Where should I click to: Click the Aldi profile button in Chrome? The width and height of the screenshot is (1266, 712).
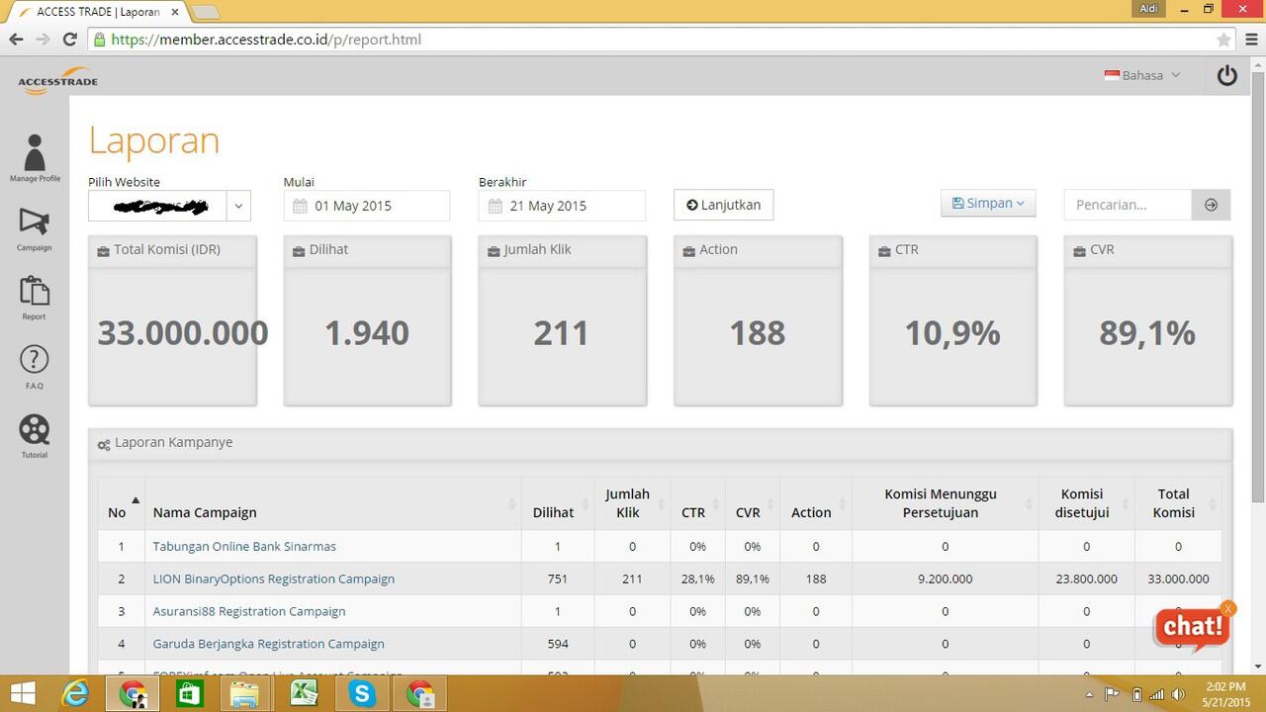[1148, 8]
